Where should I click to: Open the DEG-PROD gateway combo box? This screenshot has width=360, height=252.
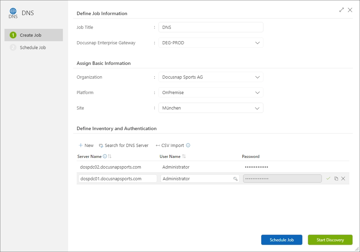click(211, 43)
